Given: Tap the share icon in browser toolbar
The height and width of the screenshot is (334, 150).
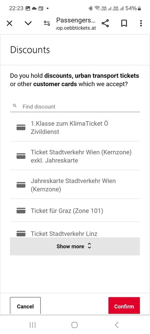Looking at the screenshot, I should [105, 23].
